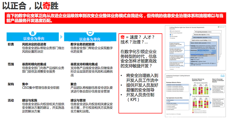Click the text CISO集中管理信息安全职能
228x124 pixels.
pos(41,88)
